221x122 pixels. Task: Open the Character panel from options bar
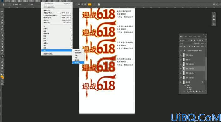99,4
